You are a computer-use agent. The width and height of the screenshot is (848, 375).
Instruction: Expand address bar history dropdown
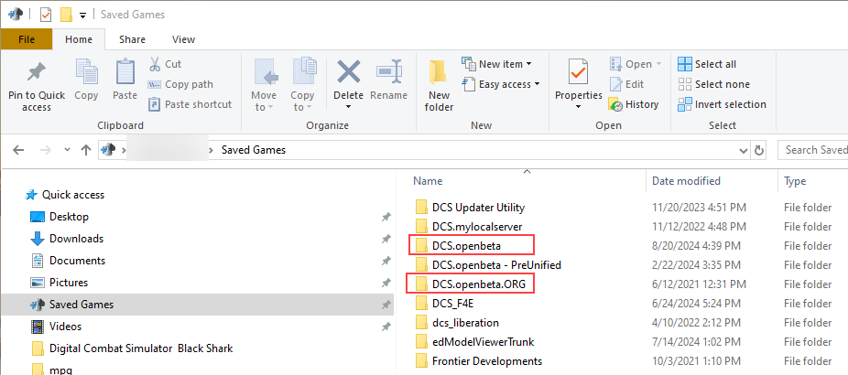coord(745,150)
